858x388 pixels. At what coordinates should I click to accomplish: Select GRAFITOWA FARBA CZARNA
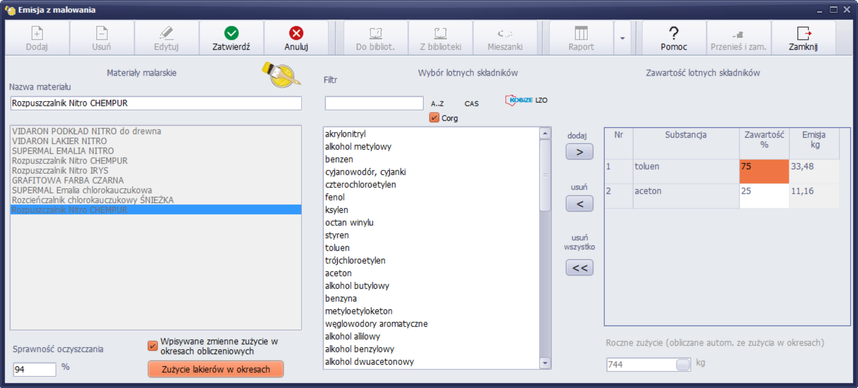(156, 180)
